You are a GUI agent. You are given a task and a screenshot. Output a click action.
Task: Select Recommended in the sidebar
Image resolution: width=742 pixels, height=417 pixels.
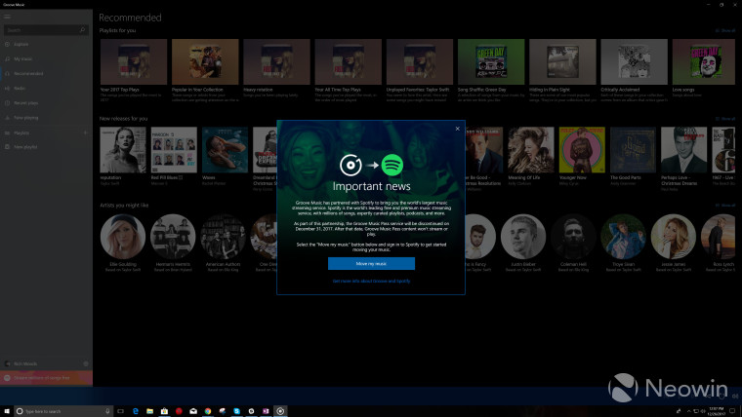coord(47,74)
